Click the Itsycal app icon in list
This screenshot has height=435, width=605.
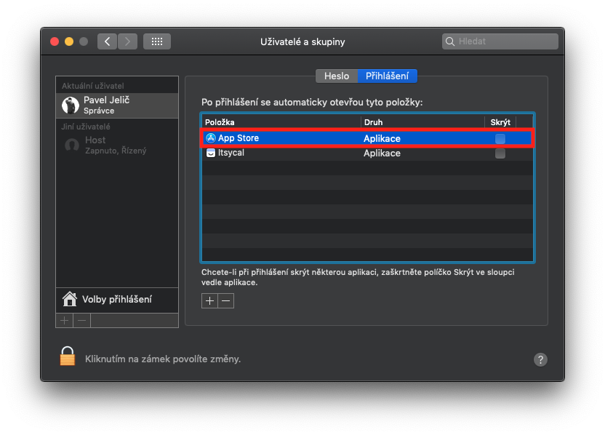tap(210, 153)
